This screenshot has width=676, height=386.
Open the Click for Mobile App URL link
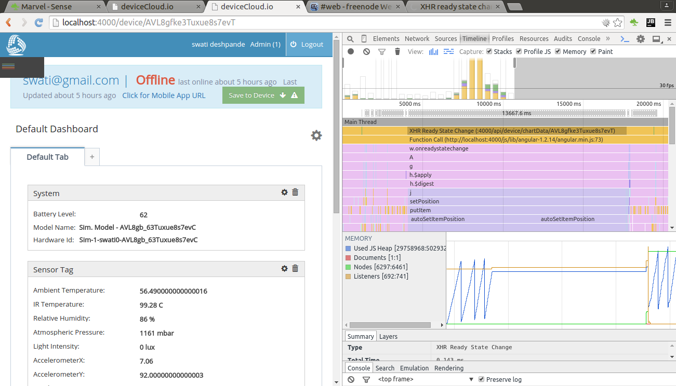pyautogui.click(x=164, y=95)
